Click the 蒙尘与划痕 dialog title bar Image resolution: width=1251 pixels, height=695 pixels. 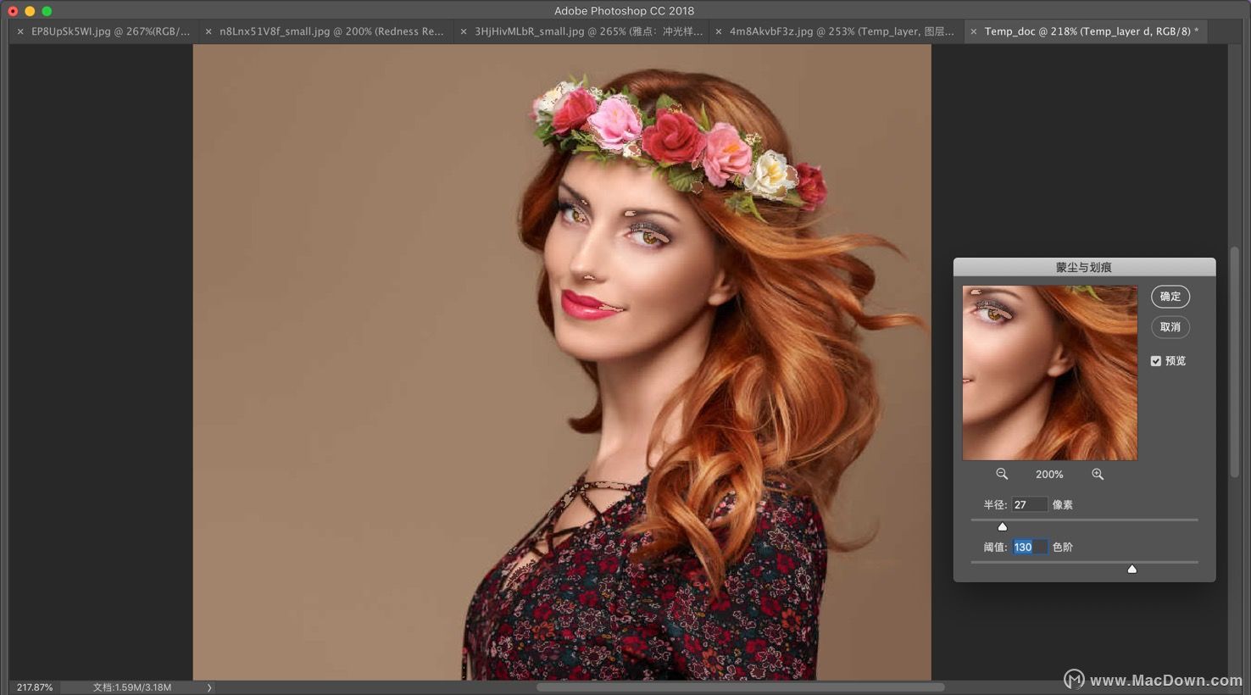pos(1084,267)
